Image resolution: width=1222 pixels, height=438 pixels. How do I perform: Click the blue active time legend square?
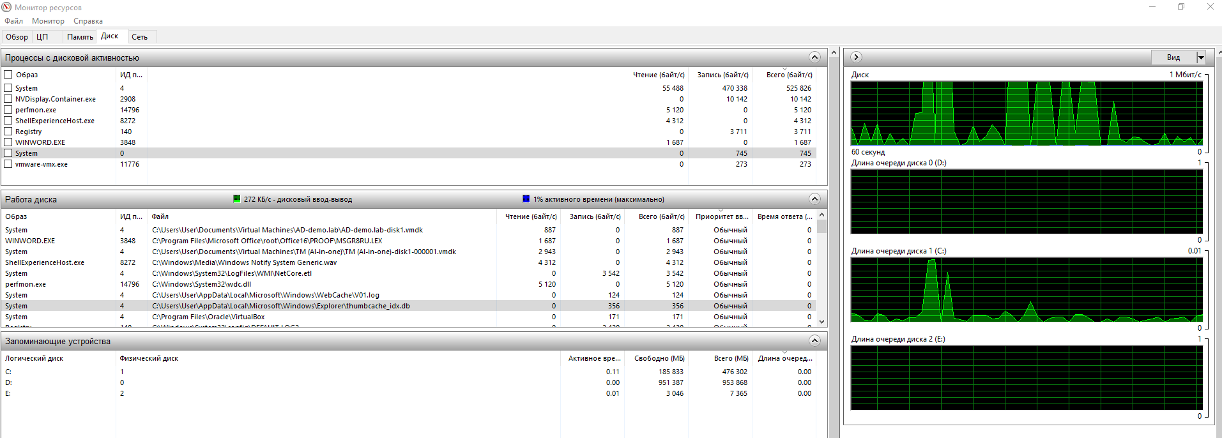(526, 199)
